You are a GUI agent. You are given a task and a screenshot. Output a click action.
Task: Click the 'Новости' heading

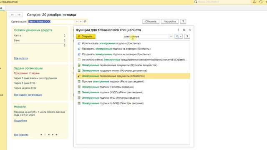click(x=20, y=107)
